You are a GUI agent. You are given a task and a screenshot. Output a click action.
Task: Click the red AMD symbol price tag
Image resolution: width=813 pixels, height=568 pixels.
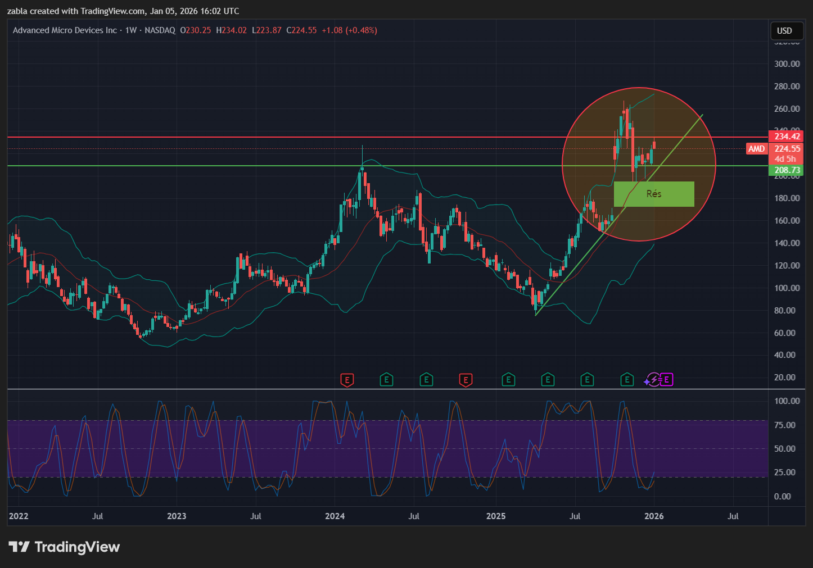(756, 149)
